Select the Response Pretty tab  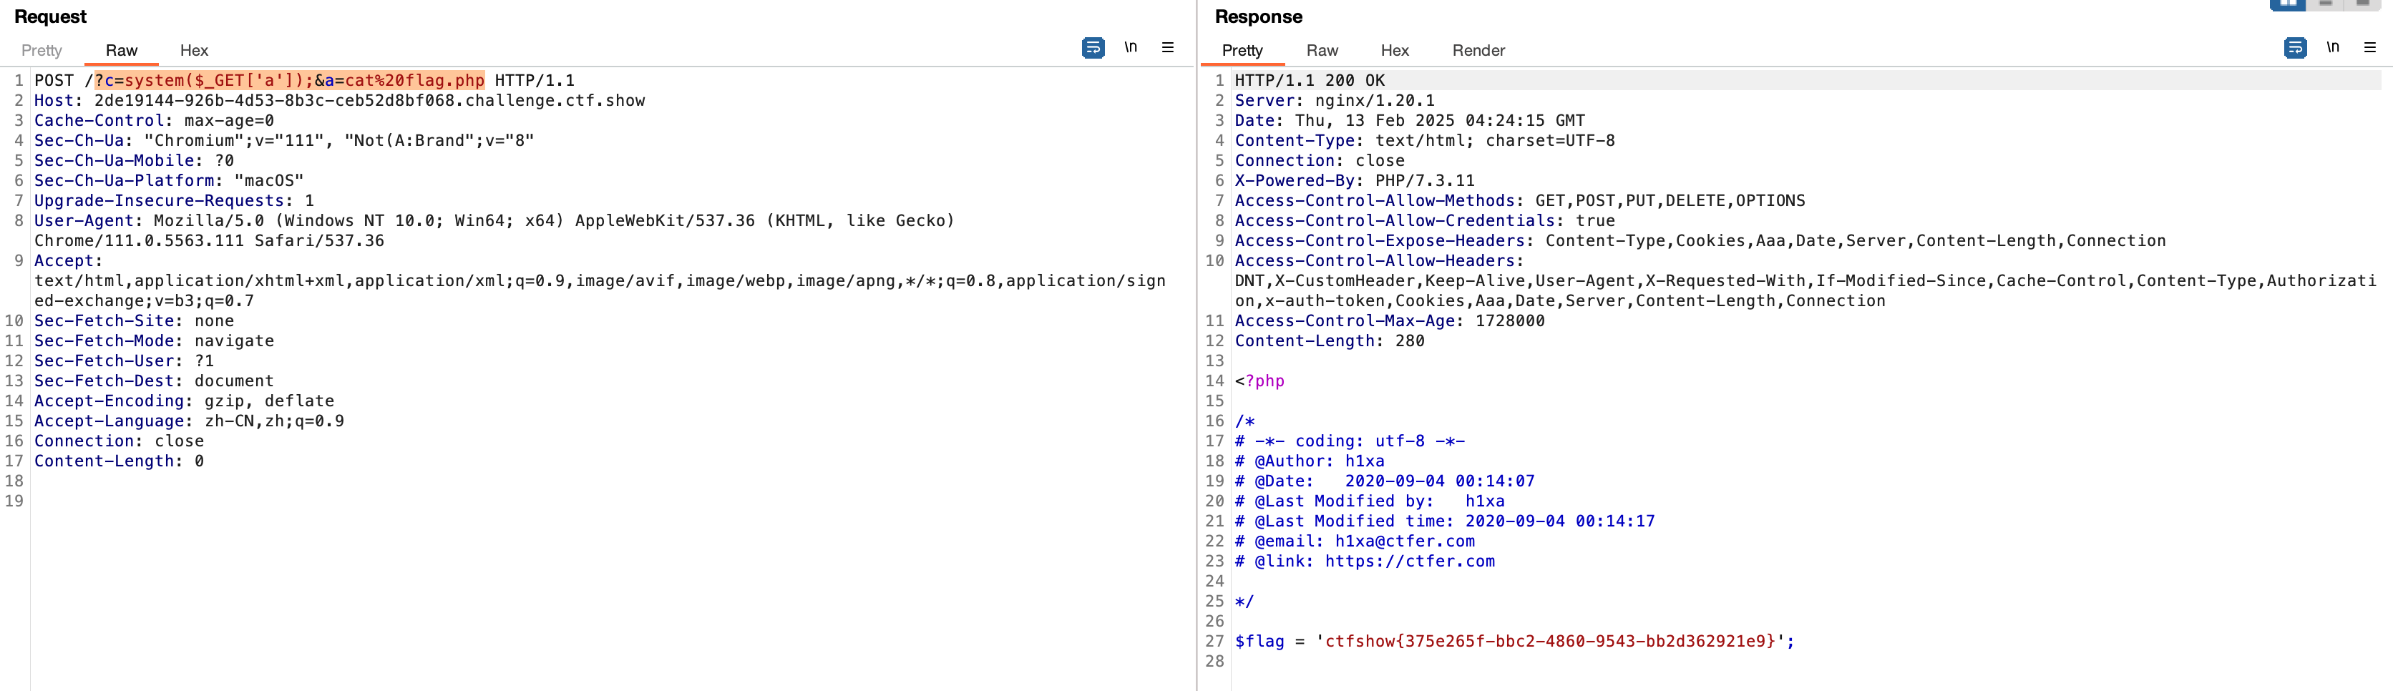1242,50
